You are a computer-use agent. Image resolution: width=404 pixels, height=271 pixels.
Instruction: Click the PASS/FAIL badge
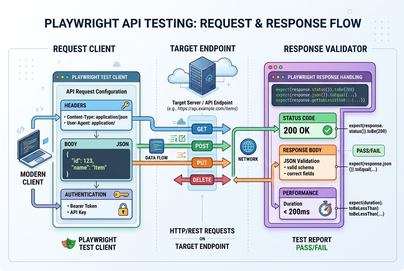369,151
